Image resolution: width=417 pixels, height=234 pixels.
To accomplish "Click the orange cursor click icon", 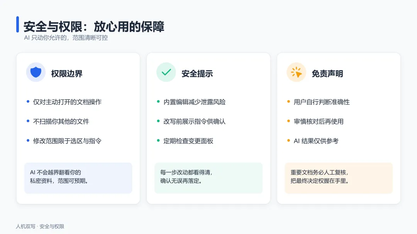I will (x=296, y=72).
